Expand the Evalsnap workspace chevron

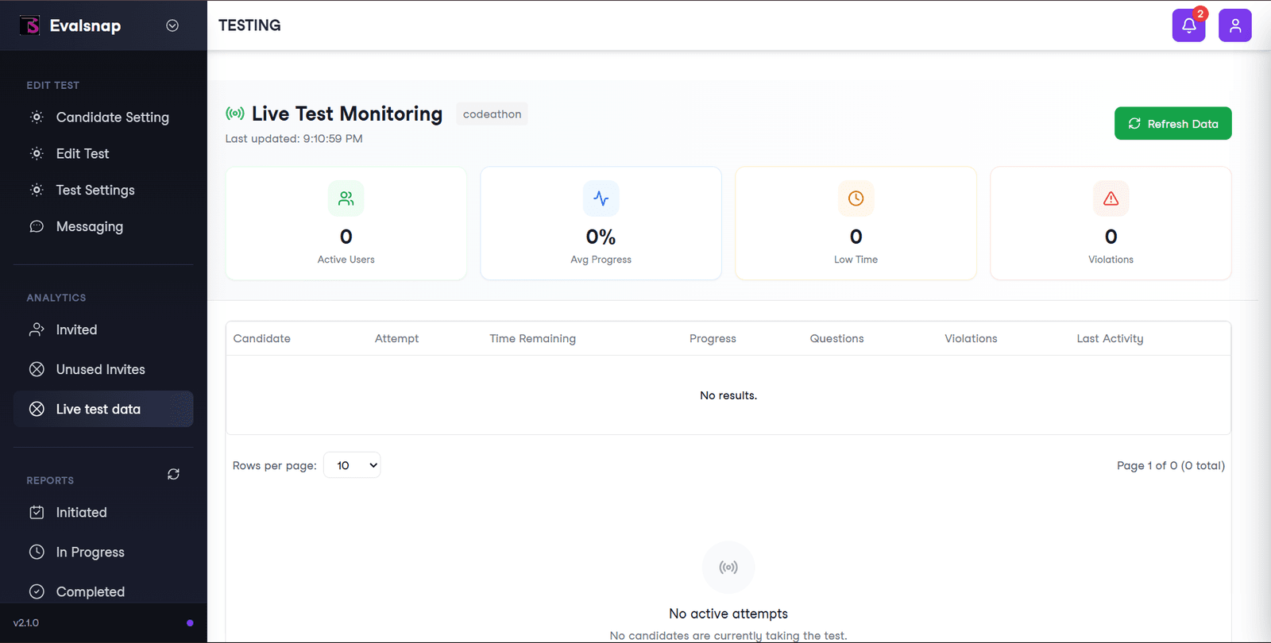tap(172, 25)
